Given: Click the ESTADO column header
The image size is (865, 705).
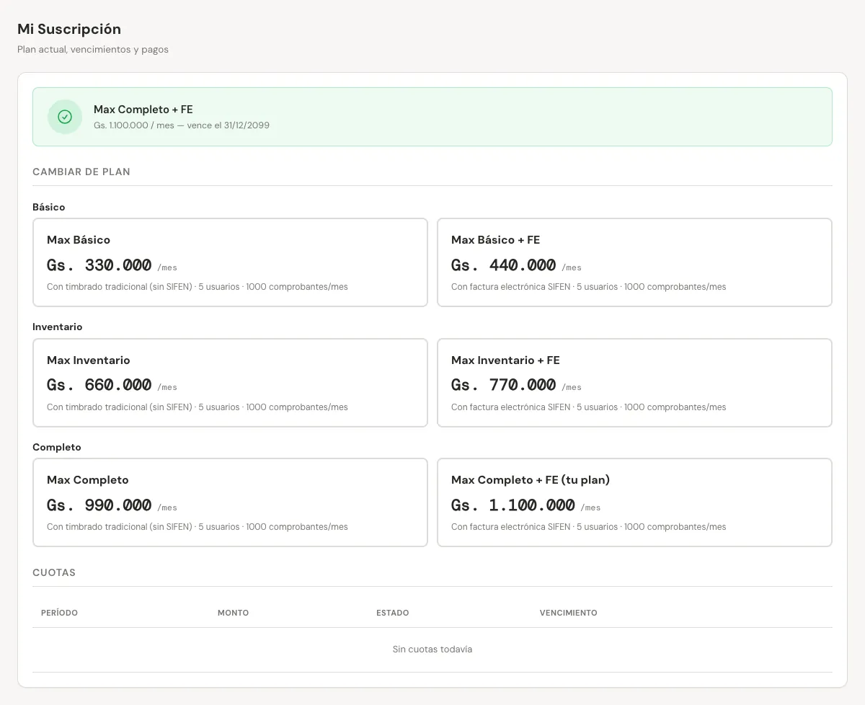Looking at the screenshot, I should pyautogui.click(x=392, y=613).
